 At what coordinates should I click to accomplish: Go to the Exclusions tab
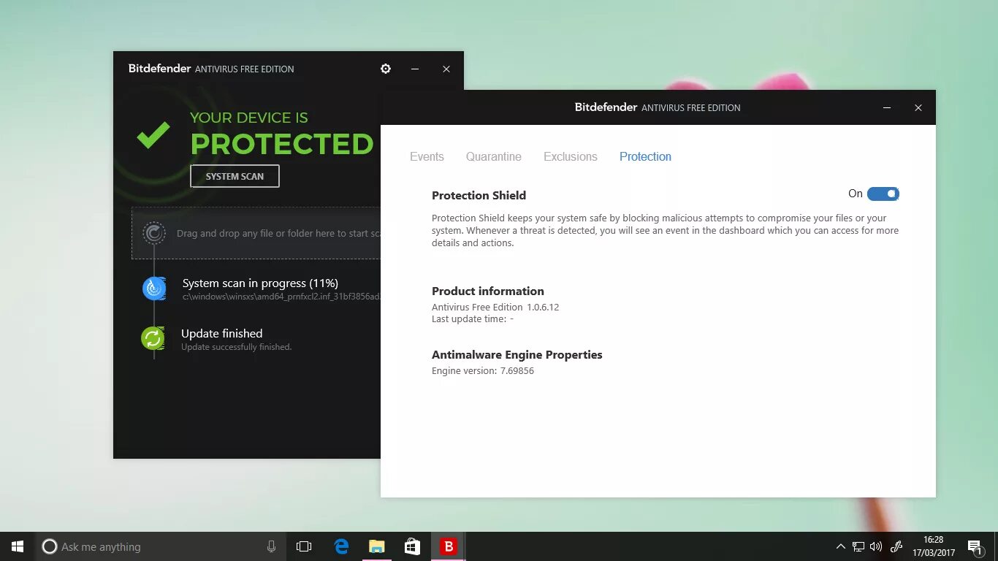(x=571, y=156)
